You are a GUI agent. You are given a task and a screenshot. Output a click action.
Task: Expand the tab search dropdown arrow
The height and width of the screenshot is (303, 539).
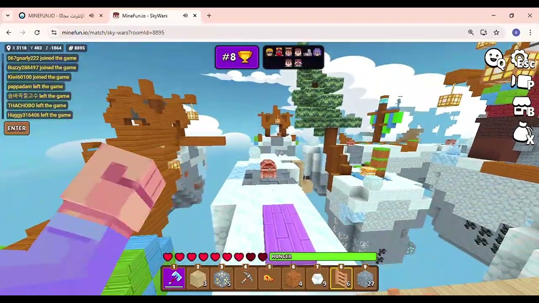click(x=8, y=16)
